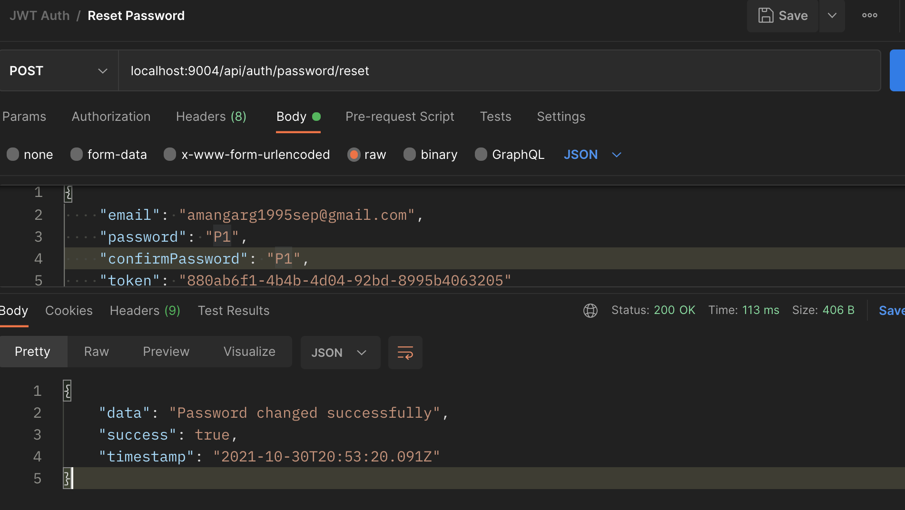Open the POST method dropdown

point(59,71)
